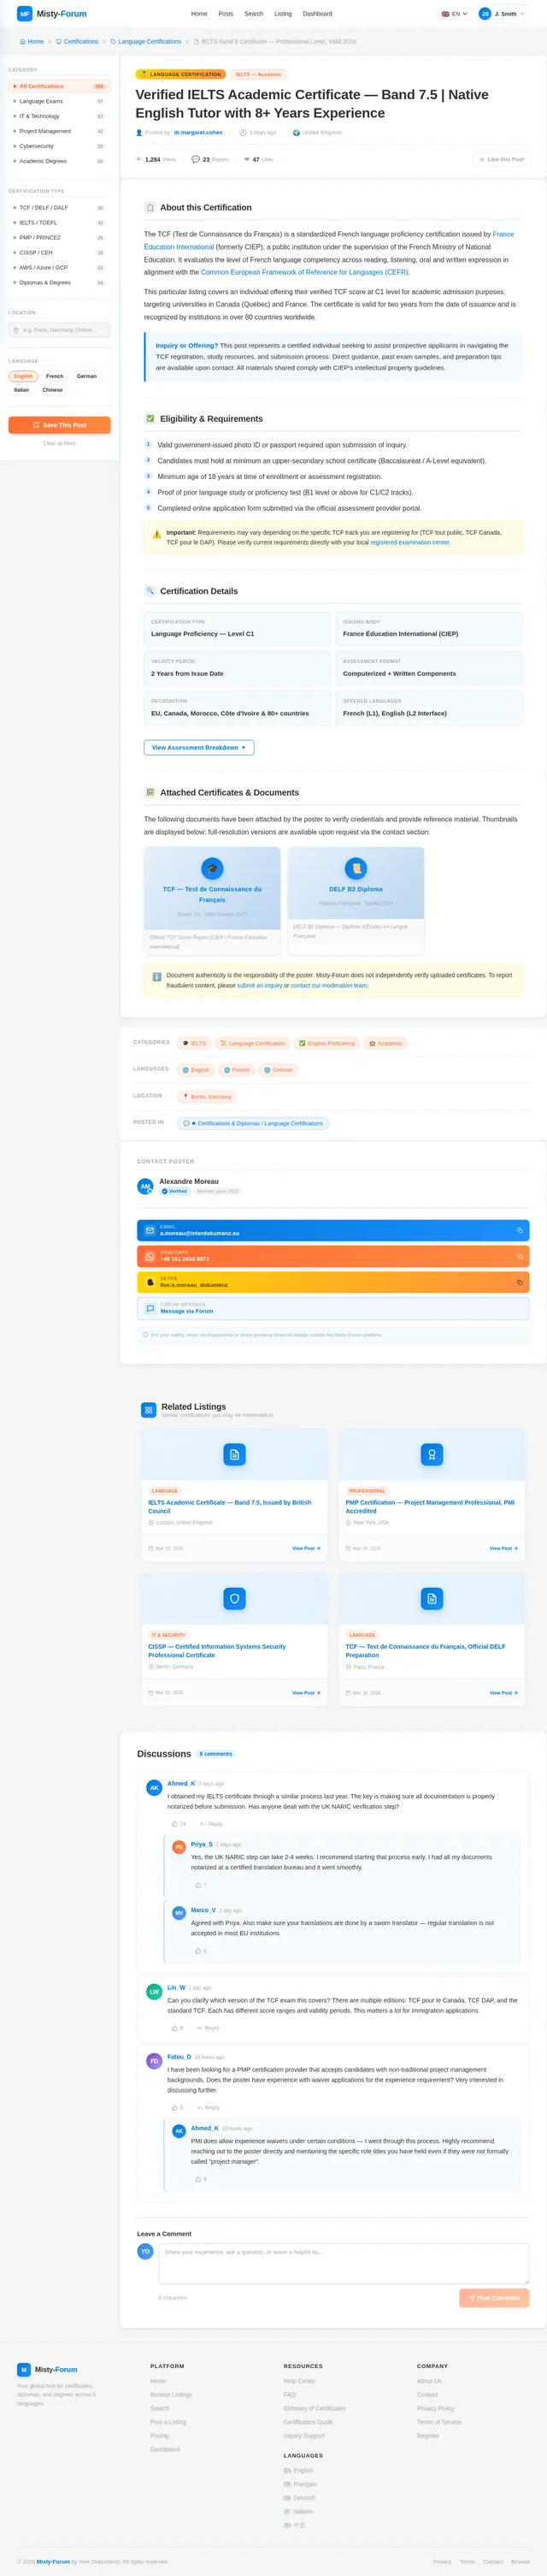Click the Misty-Forum MF logo icon
This screenshot has width=547, height=2576.
click(x=24, y=14)
